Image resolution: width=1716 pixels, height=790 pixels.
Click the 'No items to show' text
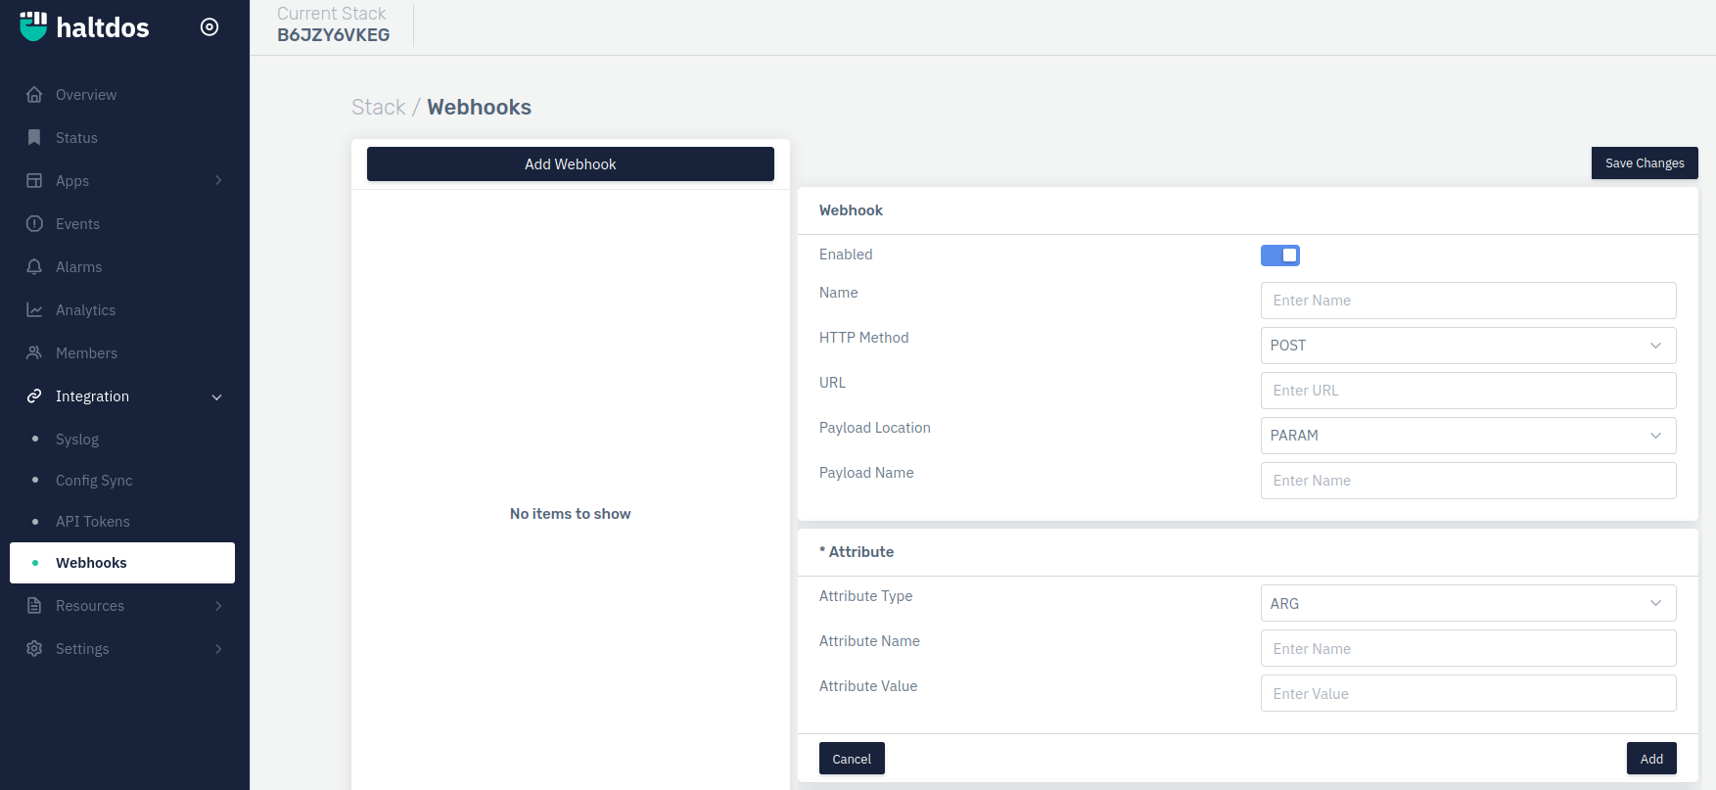571,514
